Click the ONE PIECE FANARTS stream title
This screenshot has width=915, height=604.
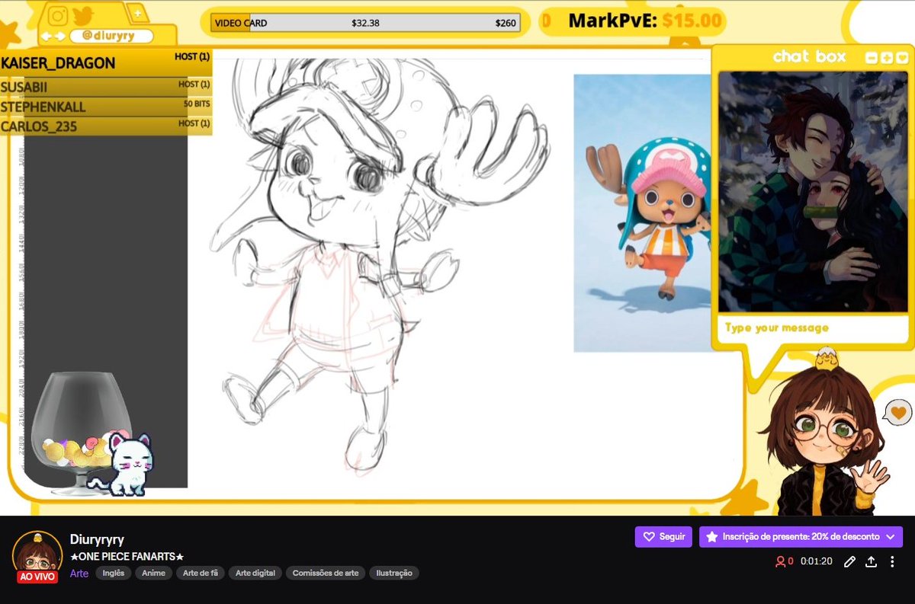tap(127, 557)
